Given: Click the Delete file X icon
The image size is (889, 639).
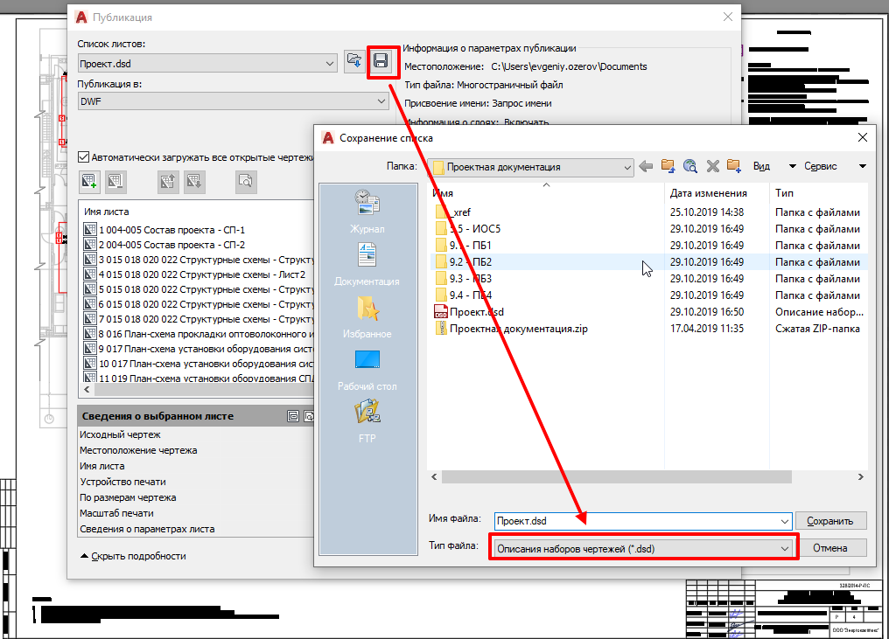Looking at the screenshot, I should [x=712, y=167].
